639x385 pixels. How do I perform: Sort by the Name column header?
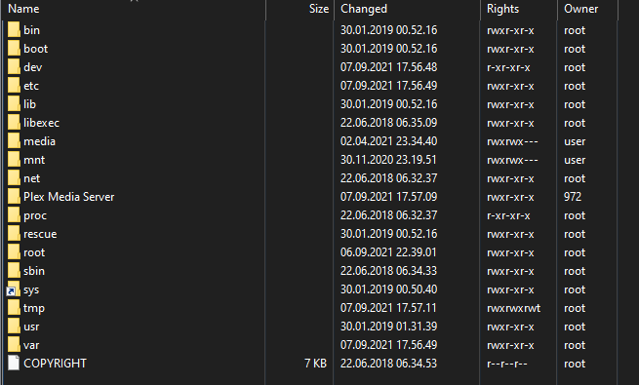pos(134,9)
